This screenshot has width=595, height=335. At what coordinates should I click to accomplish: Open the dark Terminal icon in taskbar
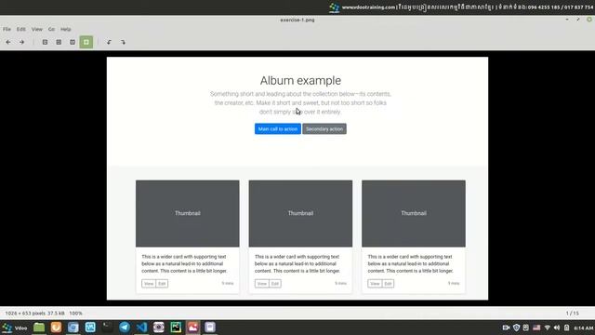coord(108,328)
